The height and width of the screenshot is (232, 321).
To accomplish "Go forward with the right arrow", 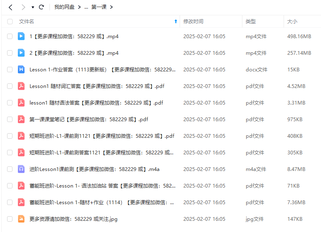I will [23, 7].
